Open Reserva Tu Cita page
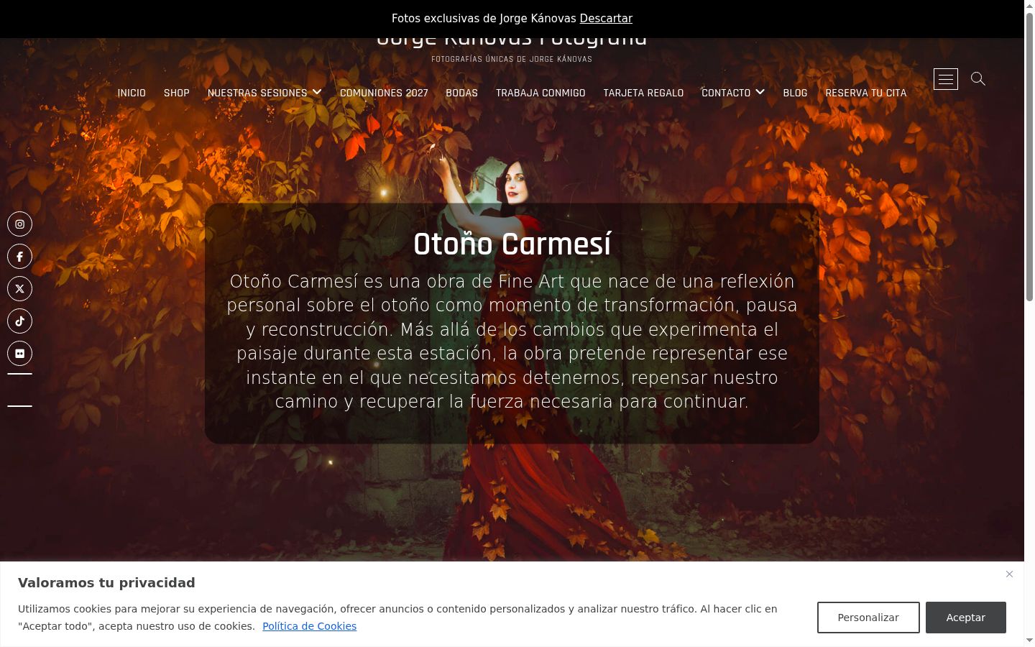1035x647 pixels. (866, 93)
